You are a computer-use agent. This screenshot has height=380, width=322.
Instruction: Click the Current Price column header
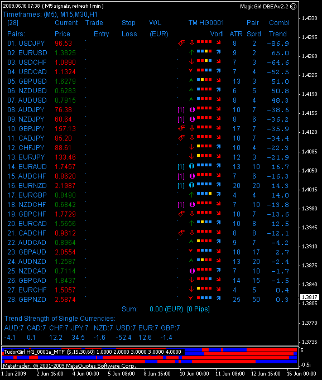66,28
